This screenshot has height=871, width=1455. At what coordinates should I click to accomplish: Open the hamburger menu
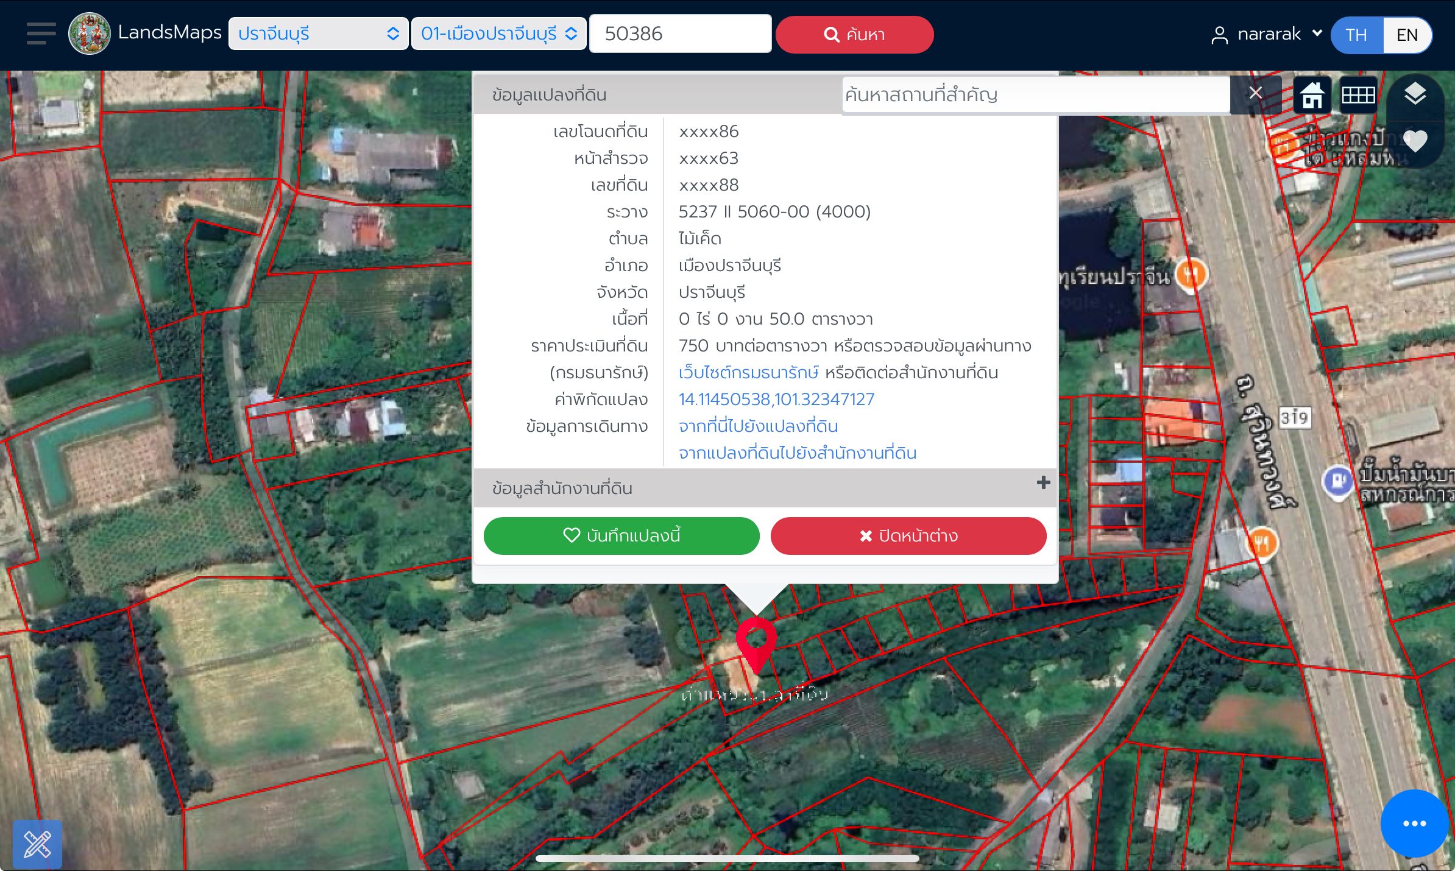(x=41, y=33)
